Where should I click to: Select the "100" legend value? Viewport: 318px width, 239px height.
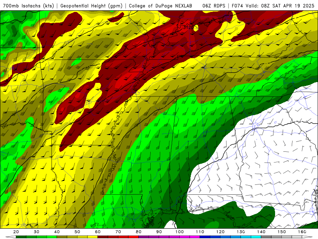point(180,232)
